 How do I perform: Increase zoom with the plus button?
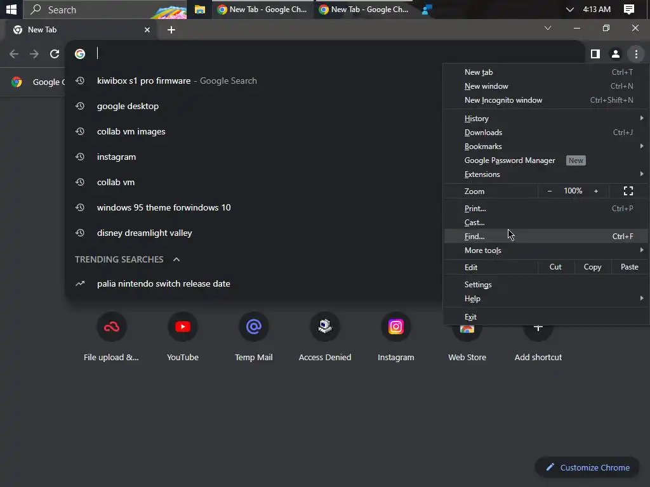(596, 191)
